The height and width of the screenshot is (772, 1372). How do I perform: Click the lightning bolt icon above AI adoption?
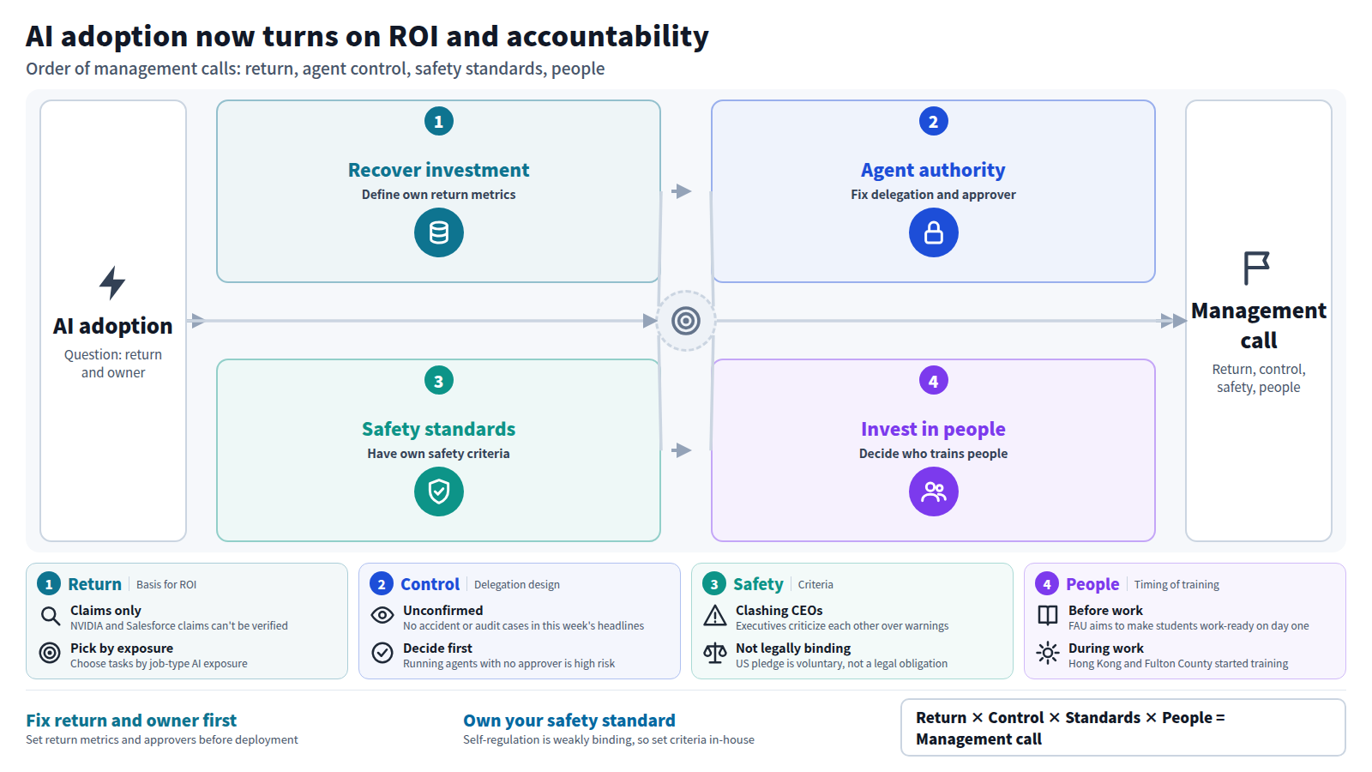[x=112, y=283]
